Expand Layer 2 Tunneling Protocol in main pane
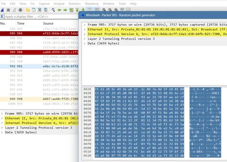The image size is (227, 162). (2, 128)
